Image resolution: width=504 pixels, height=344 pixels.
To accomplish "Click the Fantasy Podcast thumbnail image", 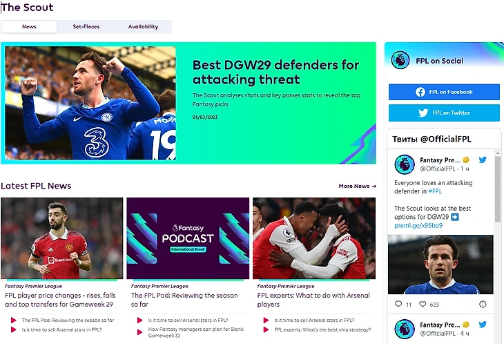I will pyautogui.click(x=188, y=238).
